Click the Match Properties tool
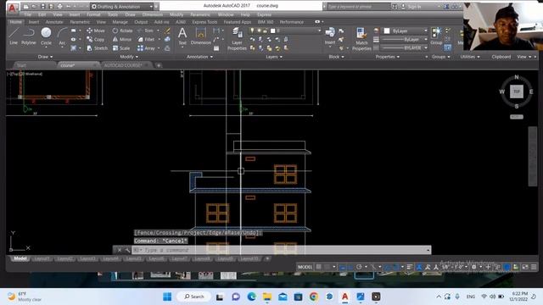The image size is (543, 305). pyautogui.click(x=361, y=39)
